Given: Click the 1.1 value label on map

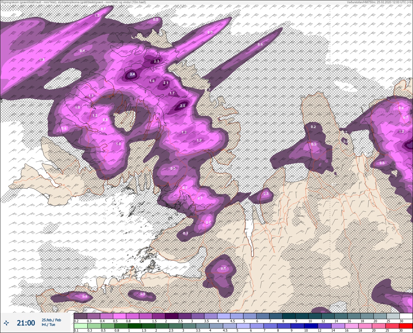Looking at the screenshot, I should pos(91,96).
